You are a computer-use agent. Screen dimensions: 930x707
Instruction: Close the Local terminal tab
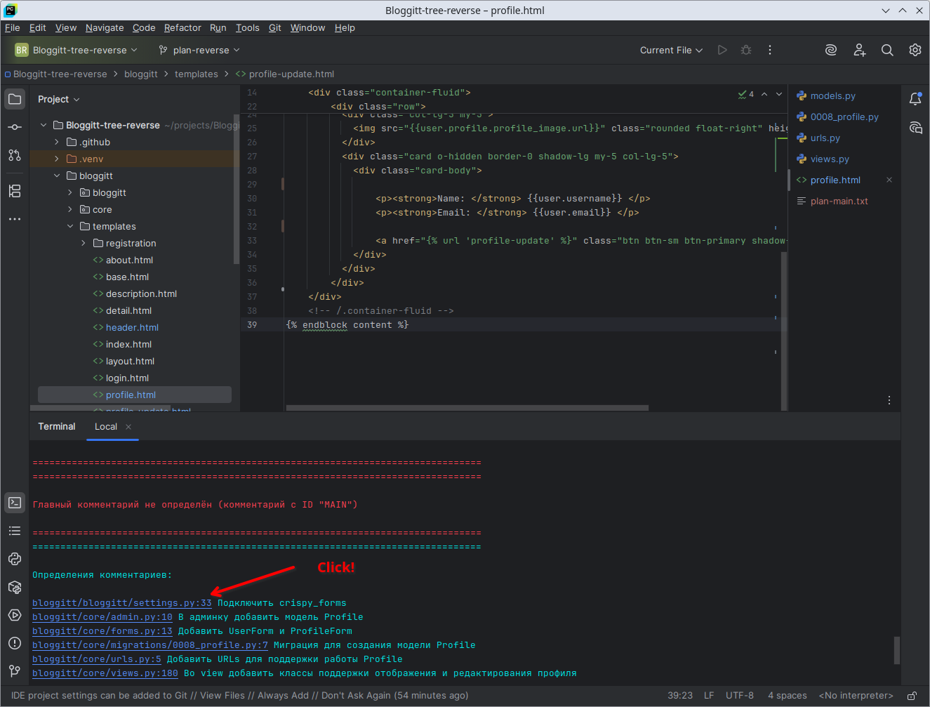click(128, 427)
